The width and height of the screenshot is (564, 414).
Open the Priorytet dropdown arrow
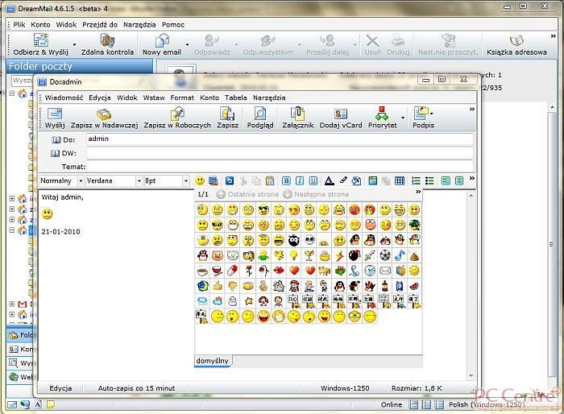click(403, 118)
